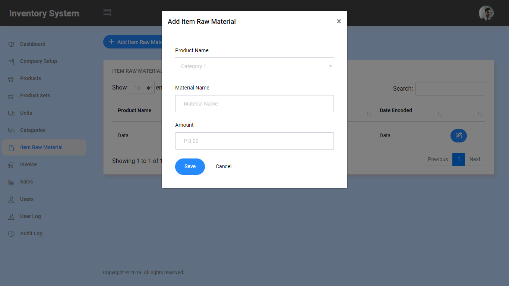Open the Show entries count dropdown
509x286 pixels.
[141, 88]
